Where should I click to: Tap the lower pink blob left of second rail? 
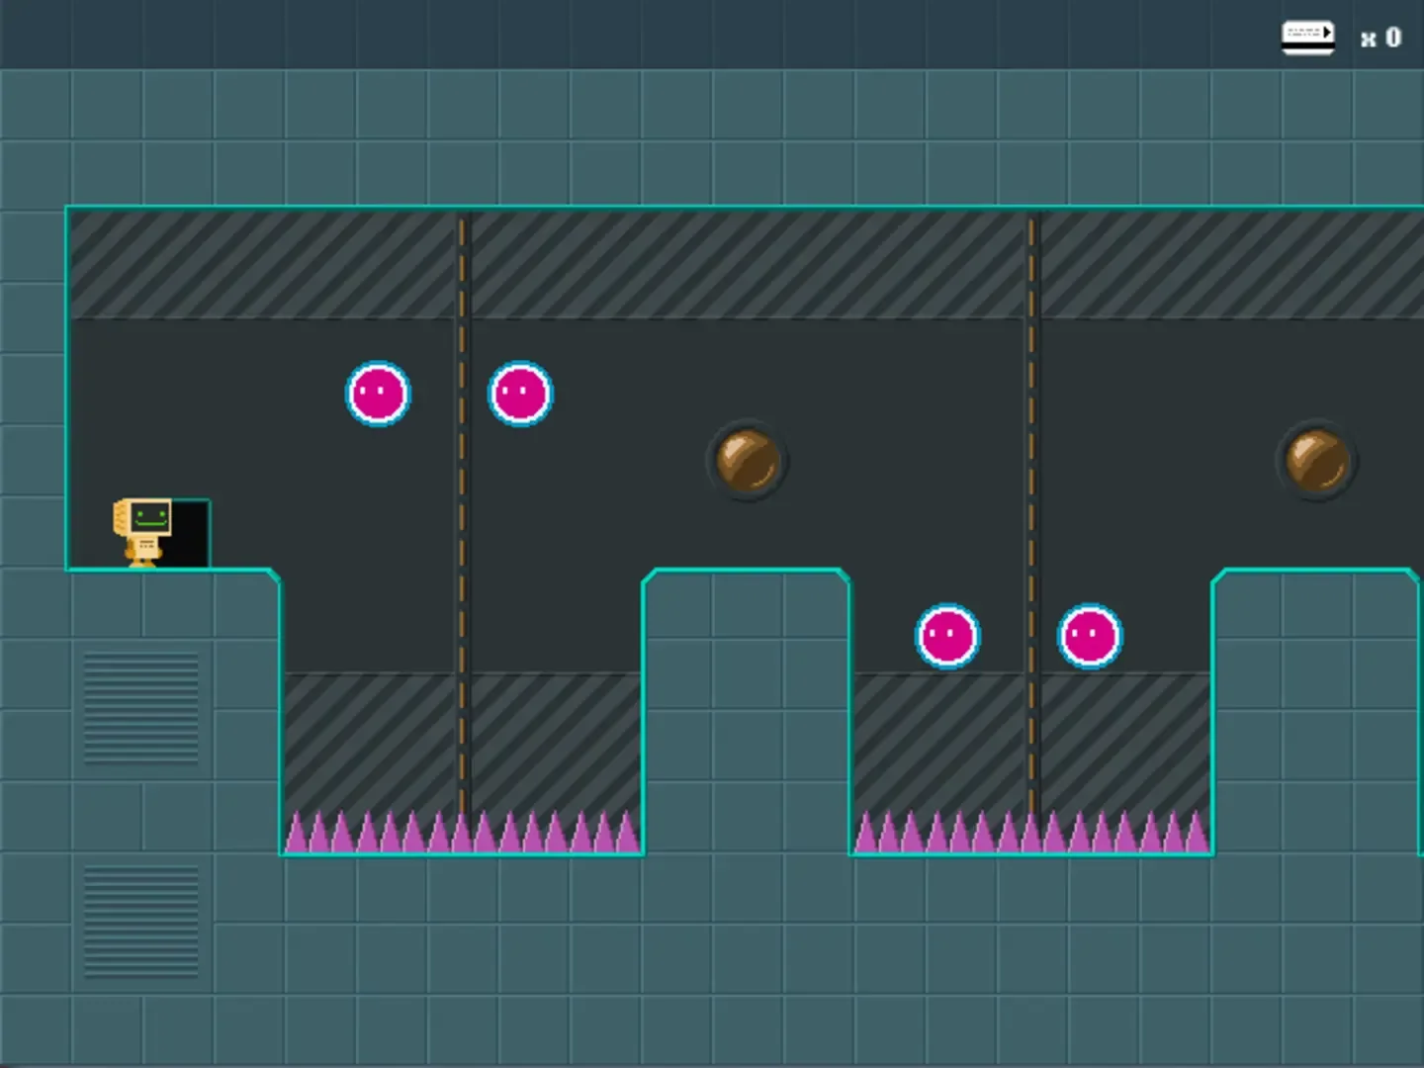[947, 636]
